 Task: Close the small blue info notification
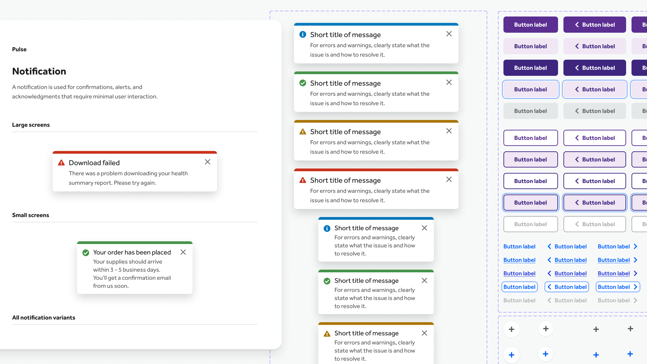click(425, 228)
